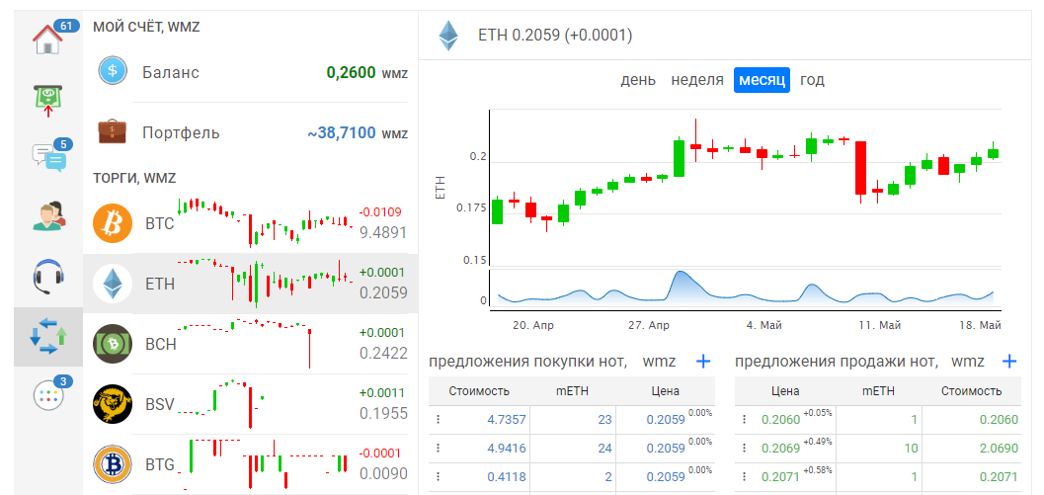Click the ~38,7100 portfolio value

click(341, 133)
